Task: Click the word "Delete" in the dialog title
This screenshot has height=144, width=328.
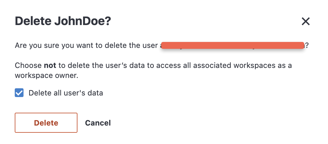Action: (33, 21)
